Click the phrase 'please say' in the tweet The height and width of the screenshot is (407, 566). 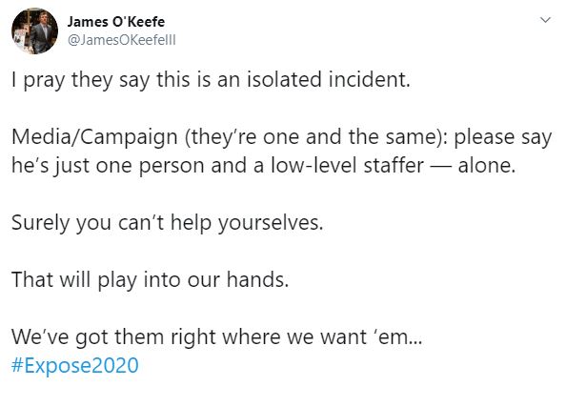503,138
